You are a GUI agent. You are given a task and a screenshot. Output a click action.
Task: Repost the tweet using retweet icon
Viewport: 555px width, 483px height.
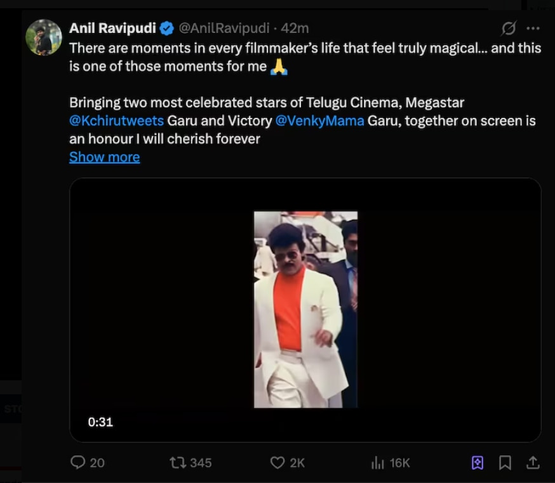point(178,463)
